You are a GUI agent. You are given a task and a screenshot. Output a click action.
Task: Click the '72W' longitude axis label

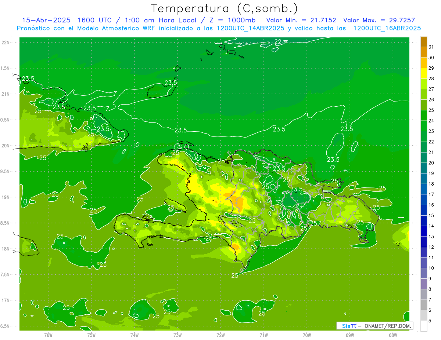(220, 335)
